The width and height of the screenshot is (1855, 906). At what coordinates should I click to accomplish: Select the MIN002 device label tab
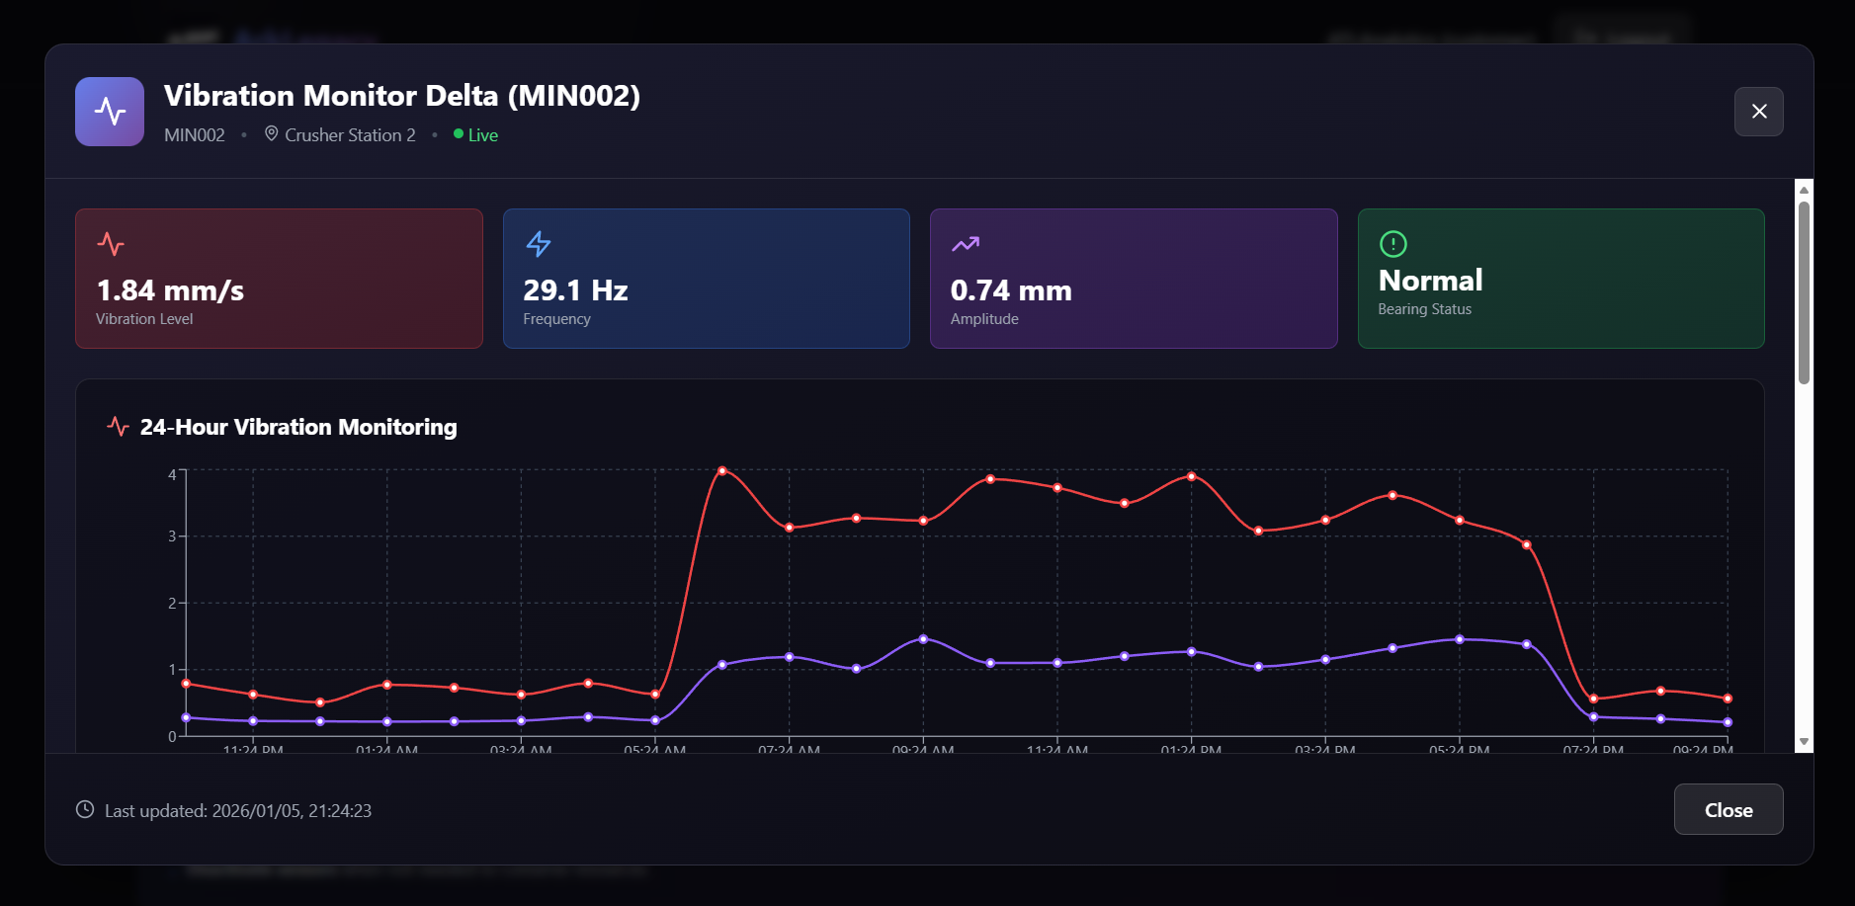click(194, 134)
